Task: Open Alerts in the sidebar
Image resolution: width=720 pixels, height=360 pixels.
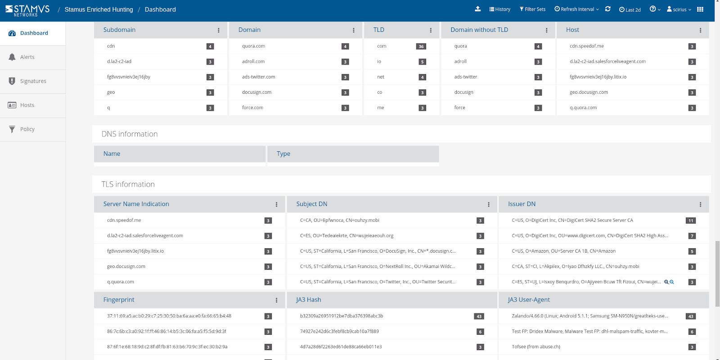Action: pyautogui.click(x=33, y=57)
